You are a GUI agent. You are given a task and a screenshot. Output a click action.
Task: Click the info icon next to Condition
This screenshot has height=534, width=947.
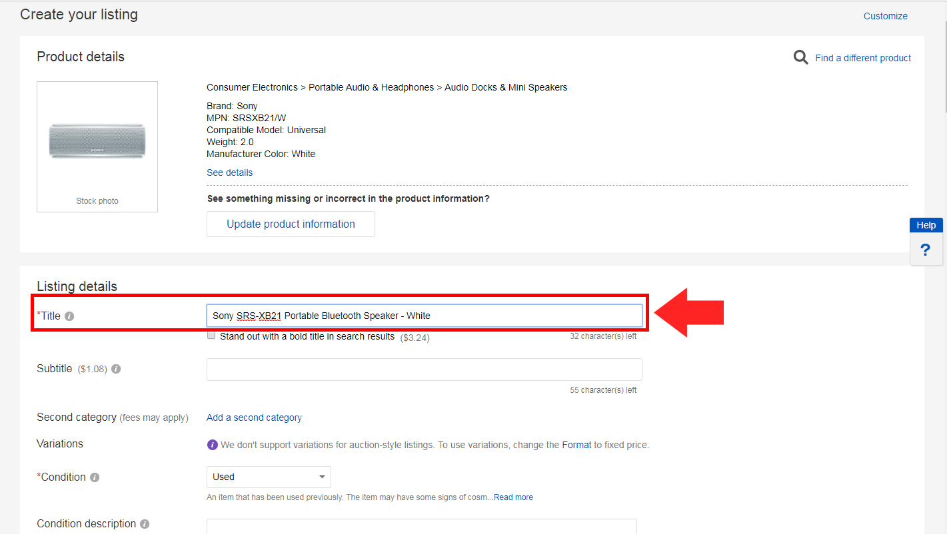click(95, 477)
